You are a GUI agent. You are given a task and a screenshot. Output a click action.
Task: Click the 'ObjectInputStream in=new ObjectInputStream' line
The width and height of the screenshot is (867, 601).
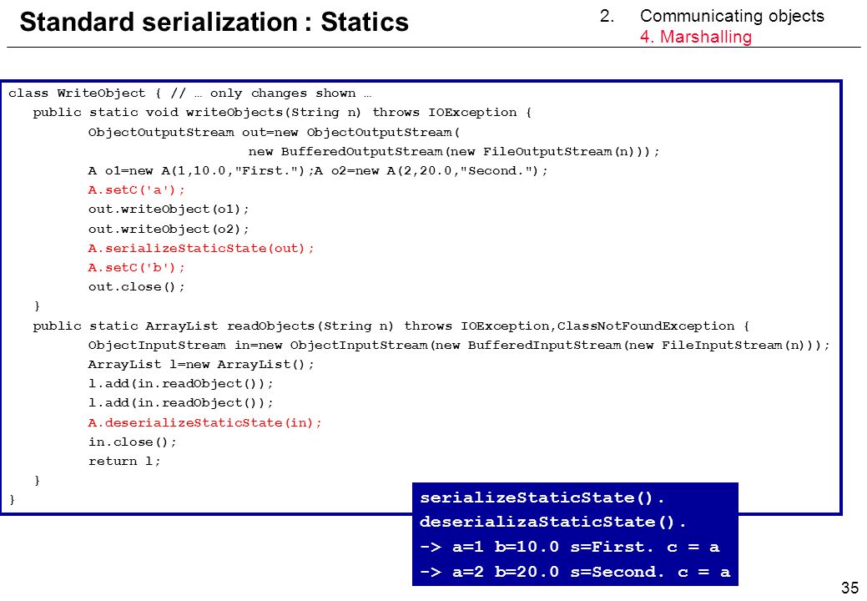click(x=459, y=346)
